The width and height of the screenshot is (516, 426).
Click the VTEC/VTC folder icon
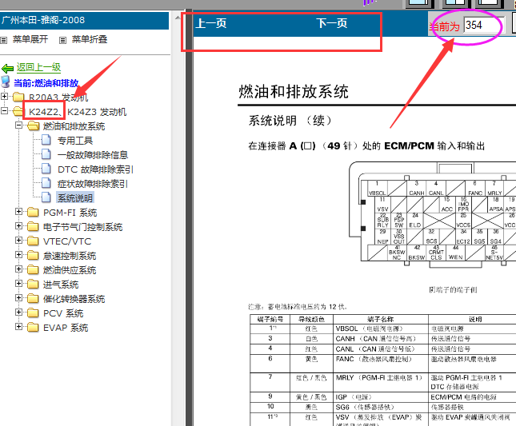(x=33, y=241)
